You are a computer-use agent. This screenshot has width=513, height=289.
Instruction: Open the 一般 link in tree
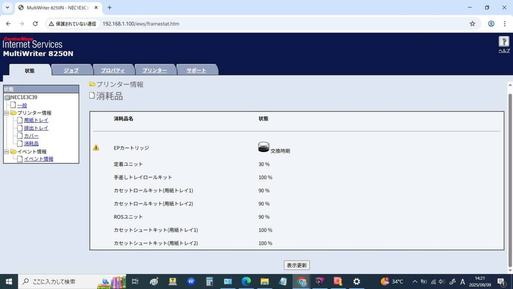click(22, 105)
